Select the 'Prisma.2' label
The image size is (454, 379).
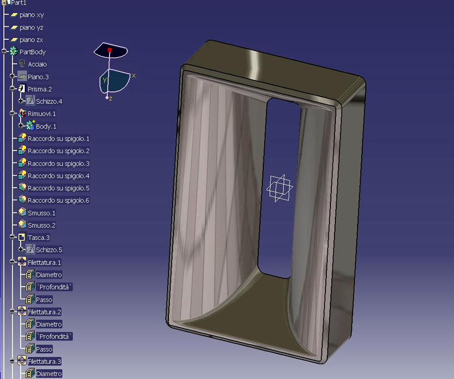40,89
